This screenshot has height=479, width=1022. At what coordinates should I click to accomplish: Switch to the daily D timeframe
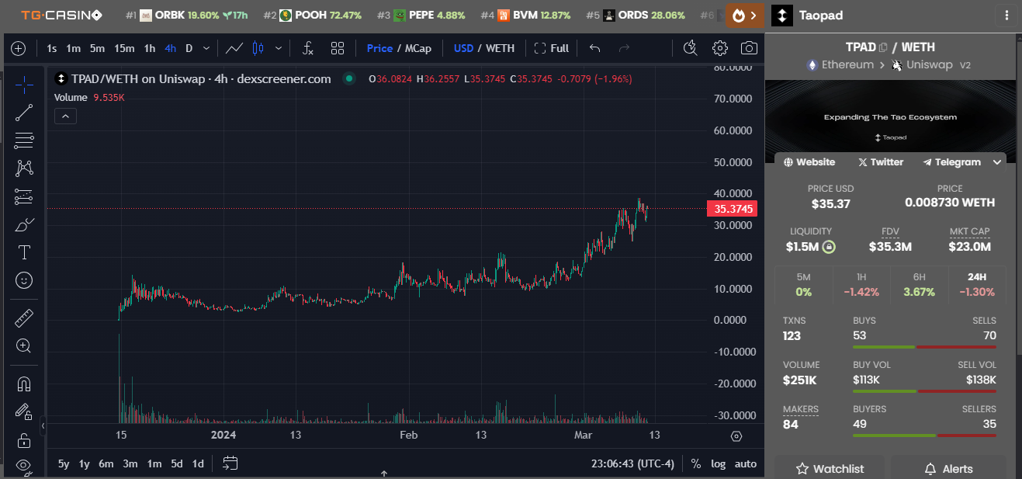coord(189,48)
